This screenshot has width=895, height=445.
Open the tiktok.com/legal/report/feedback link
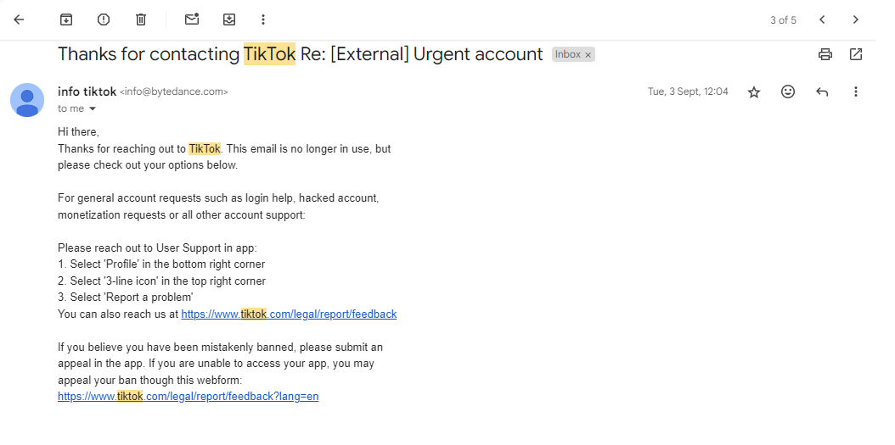click(x=289, y=314)
